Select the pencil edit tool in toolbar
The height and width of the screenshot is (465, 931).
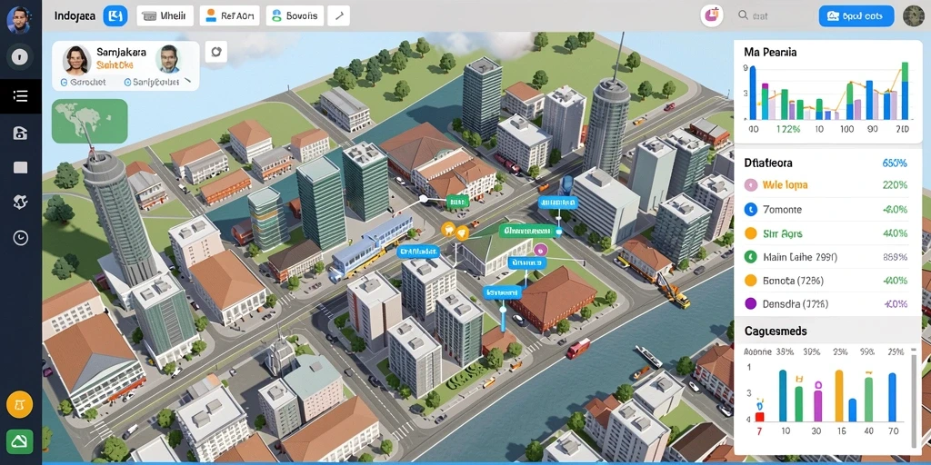[x=339, y=16]
